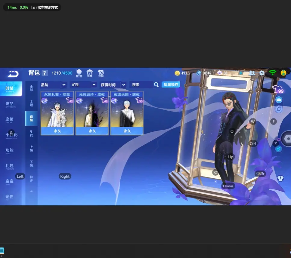Click the 49.1万 gold amount
Image resolution: width=291 pixels, height=258 pixels.
186,73
